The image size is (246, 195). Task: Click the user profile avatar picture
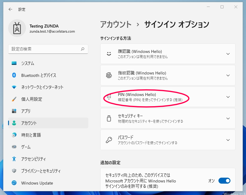point(17,28)
